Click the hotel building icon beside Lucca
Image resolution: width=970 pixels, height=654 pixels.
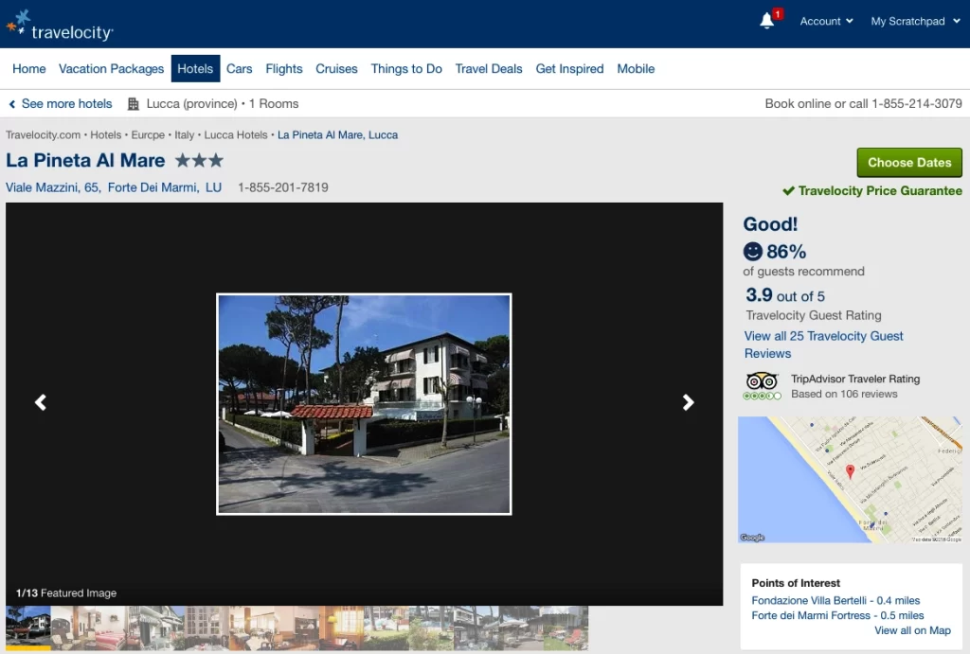pos(133,104)
